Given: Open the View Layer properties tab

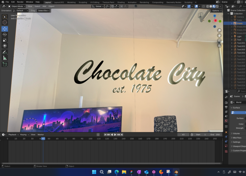Looking at the screenshot, I should 226,112.
